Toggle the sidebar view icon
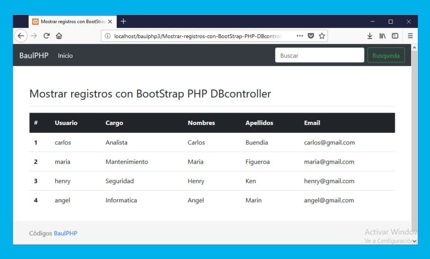 pos(395,36)
